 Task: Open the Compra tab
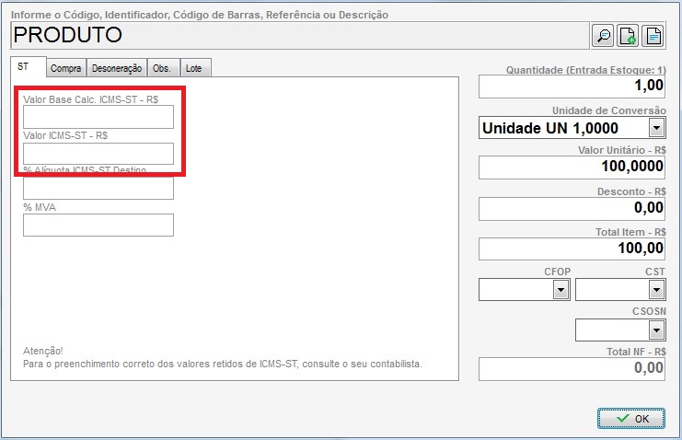click(x=65, y=68)
